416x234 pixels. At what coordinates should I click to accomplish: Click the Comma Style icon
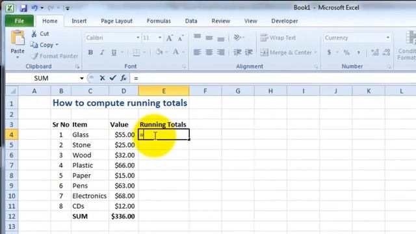pyautogui.click(x=358, y=53)
